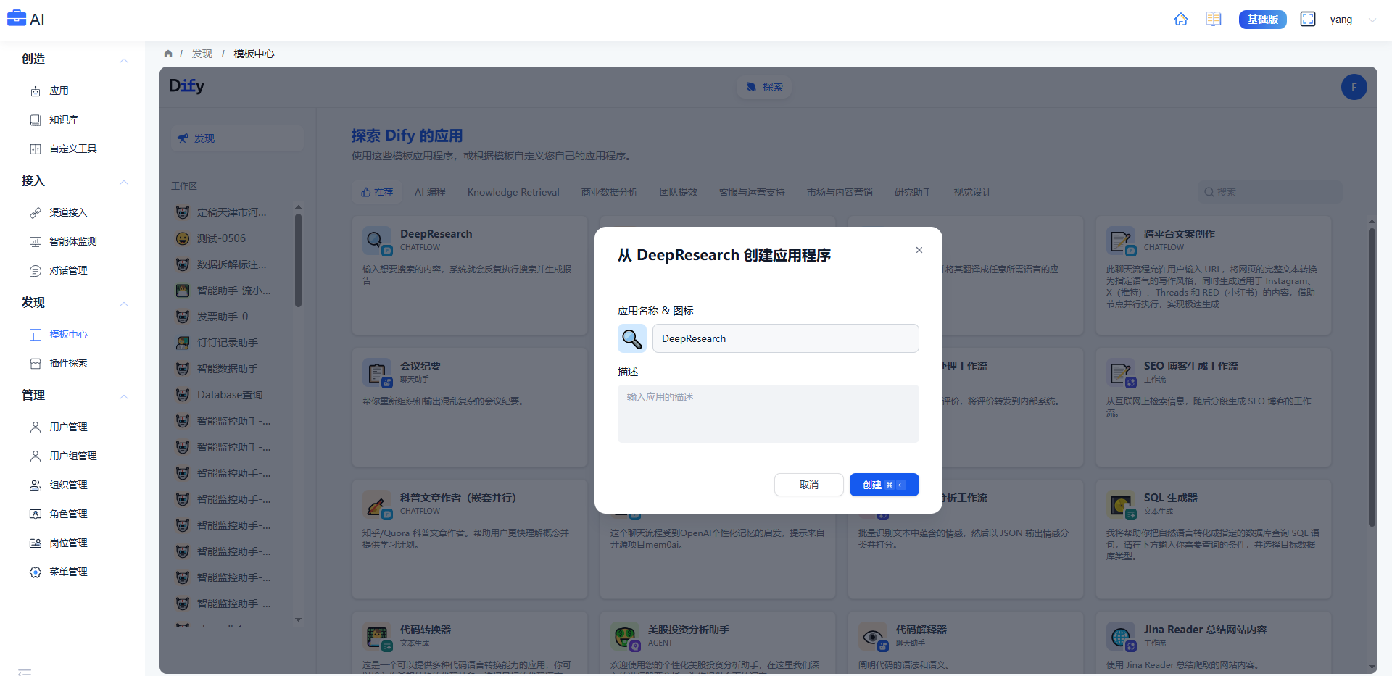
Task: Click the 探索 button in Dify header
Action: coord(765,87)
